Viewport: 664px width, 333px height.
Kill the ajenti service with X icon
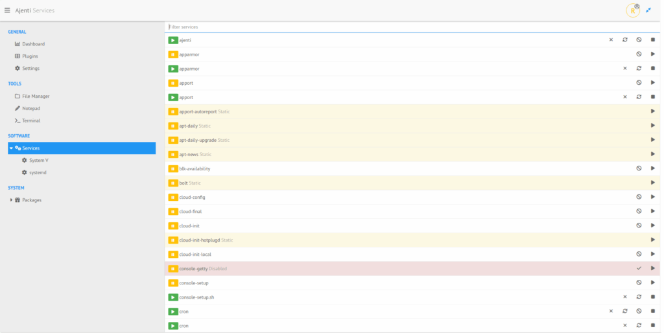611,40
